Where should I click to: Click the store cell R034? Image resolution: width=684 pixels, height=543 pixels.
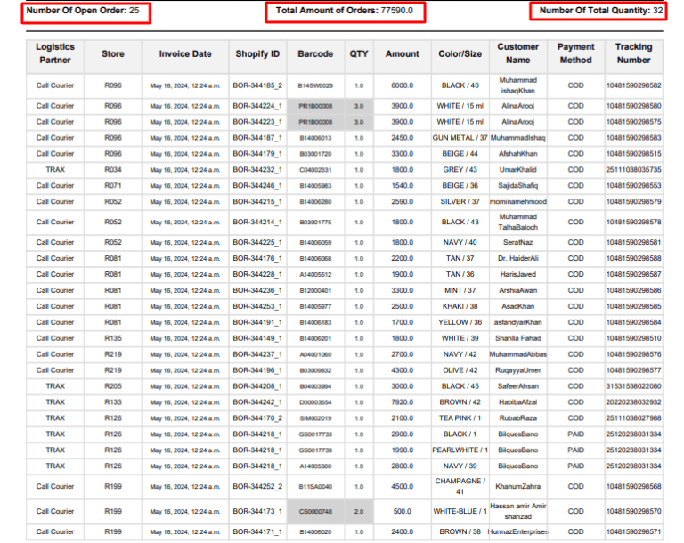(x=113, y=170)
